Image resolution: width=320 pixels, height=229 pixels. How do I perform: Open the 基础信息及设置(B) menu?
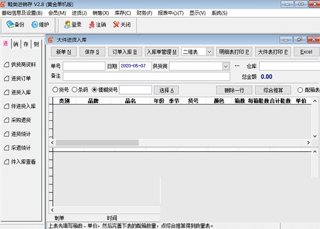click(22, 13)
